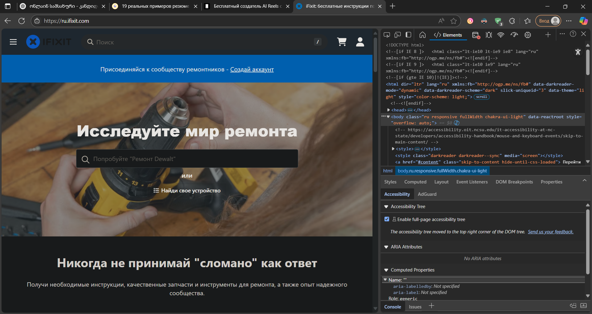Image resolution: width=592 pixels, height=314 pixels.
Task: Open the accessibility tree figure button in DOM view
Action: click(x=578, y=52)
